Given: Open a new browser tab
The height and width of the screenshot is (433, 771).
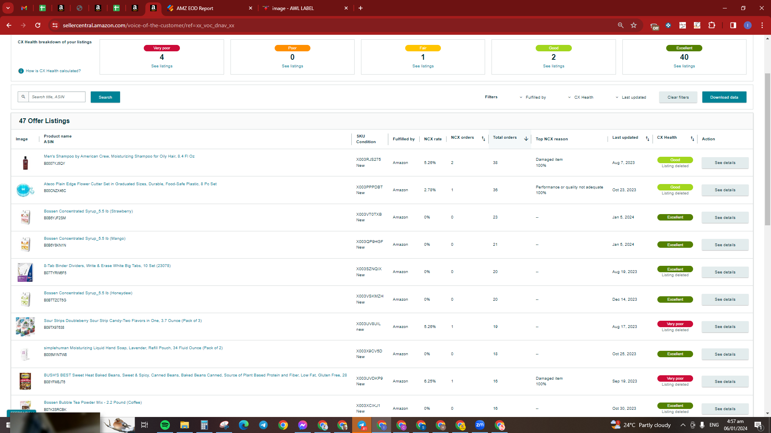Looking at the screenshot, I should (x=360, y=8).
